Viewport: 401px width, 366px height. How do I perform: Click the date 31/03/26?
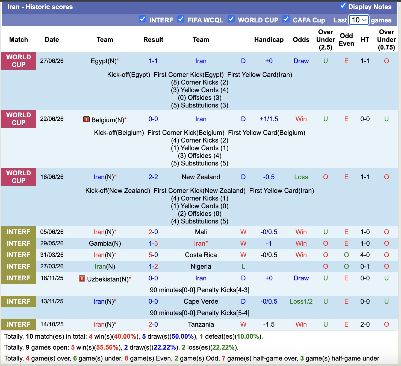tap(52, 255)
